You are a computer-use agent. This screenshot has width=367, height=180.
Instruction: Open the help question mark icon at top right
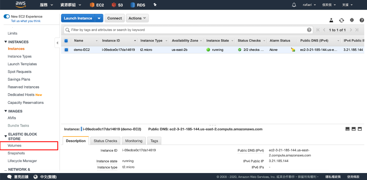pyautogui.click(x=362, y=20)
